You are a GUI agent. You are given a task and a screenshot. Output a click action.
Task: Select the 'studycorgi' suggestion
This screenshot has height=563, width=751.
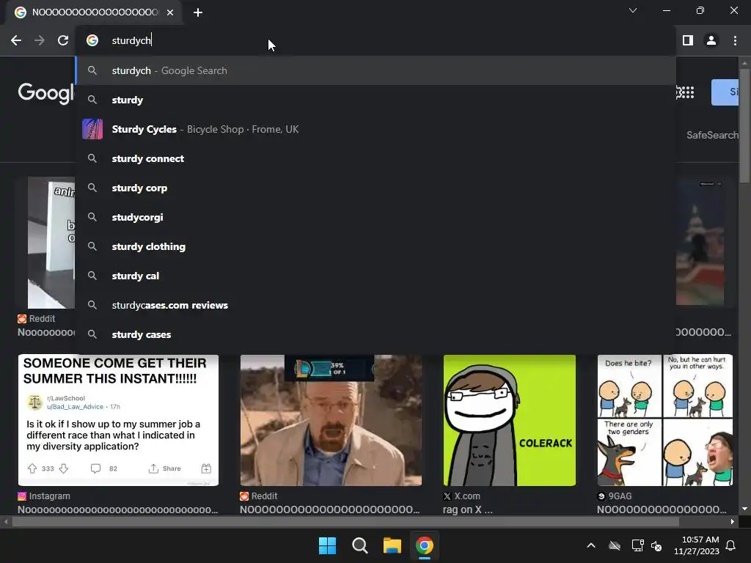pos(375,217)
